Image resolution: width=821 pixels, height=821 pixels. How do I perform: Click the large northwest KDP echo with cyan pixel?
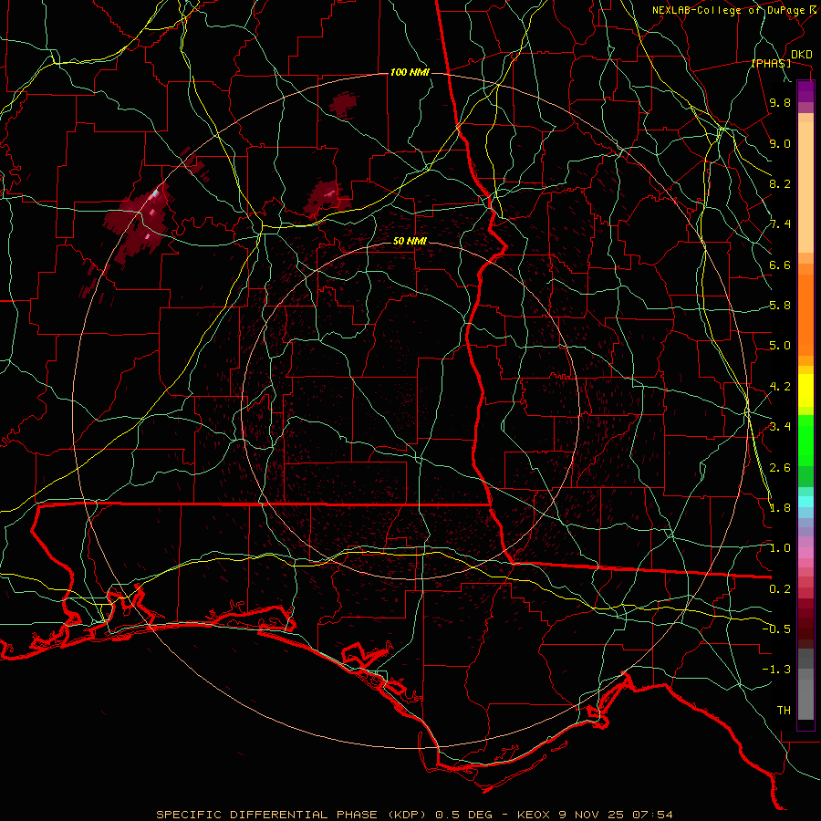pos(140,223)
